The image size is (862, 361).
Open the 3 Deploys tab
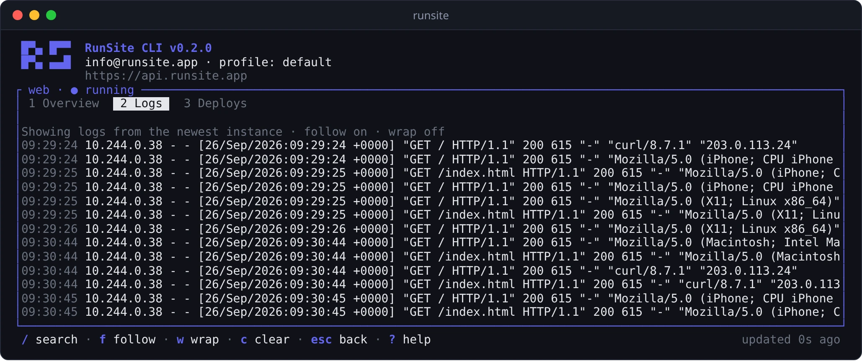tap(215, 103)
